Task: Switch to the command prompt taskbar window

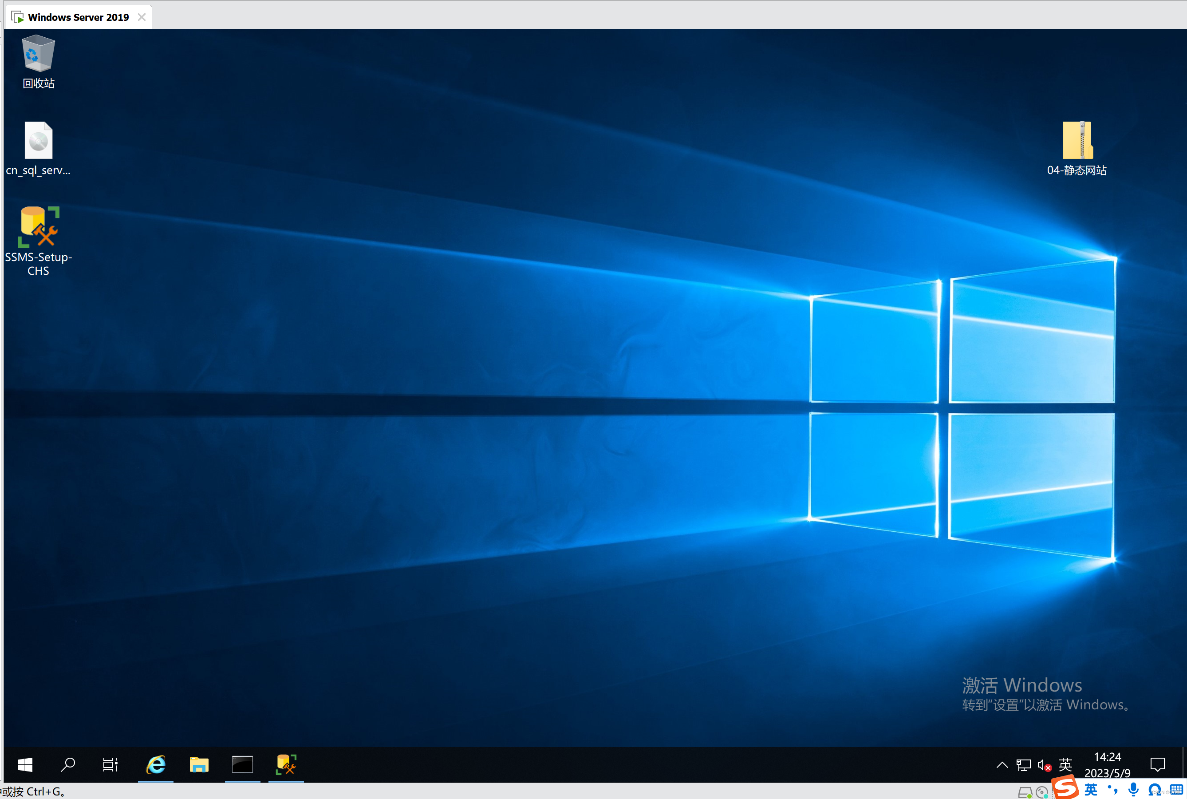Action: (242, 764)
